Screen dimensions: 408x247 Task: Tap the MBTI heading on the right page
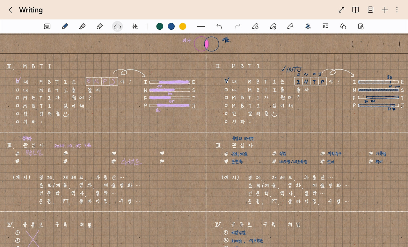tap(245, 66)
